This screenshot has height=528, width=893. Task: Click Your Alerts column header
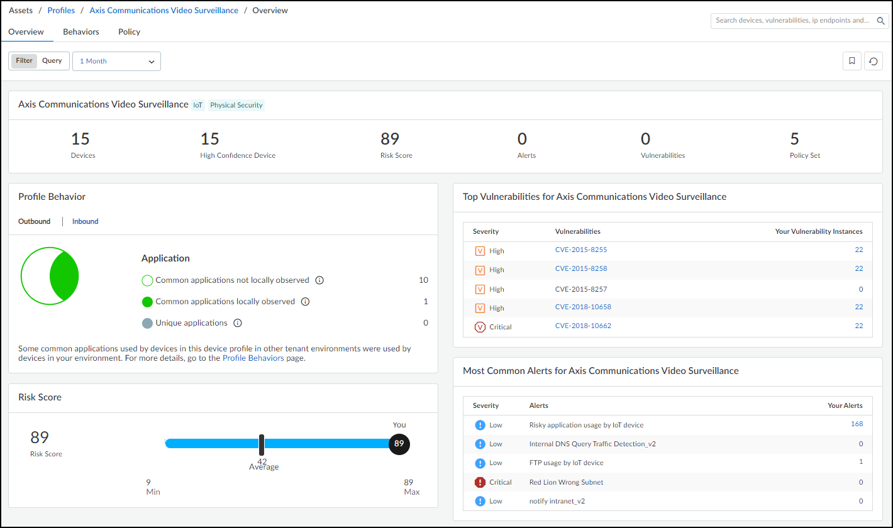click(x=845, y=405)
